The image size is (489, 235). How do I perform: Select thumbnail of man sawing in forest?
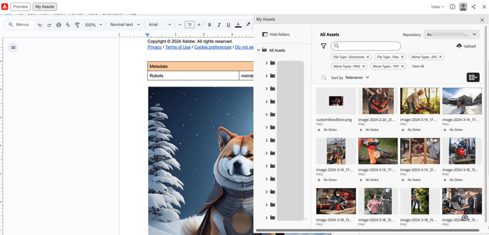[x=420, y=101]
